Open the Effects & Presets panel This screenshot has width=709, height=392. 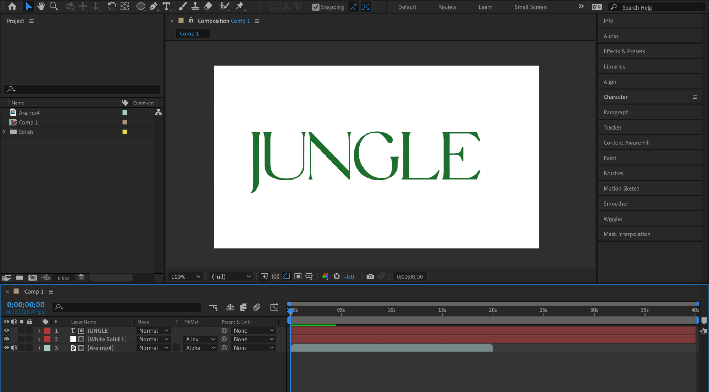[x=624, y=51]
